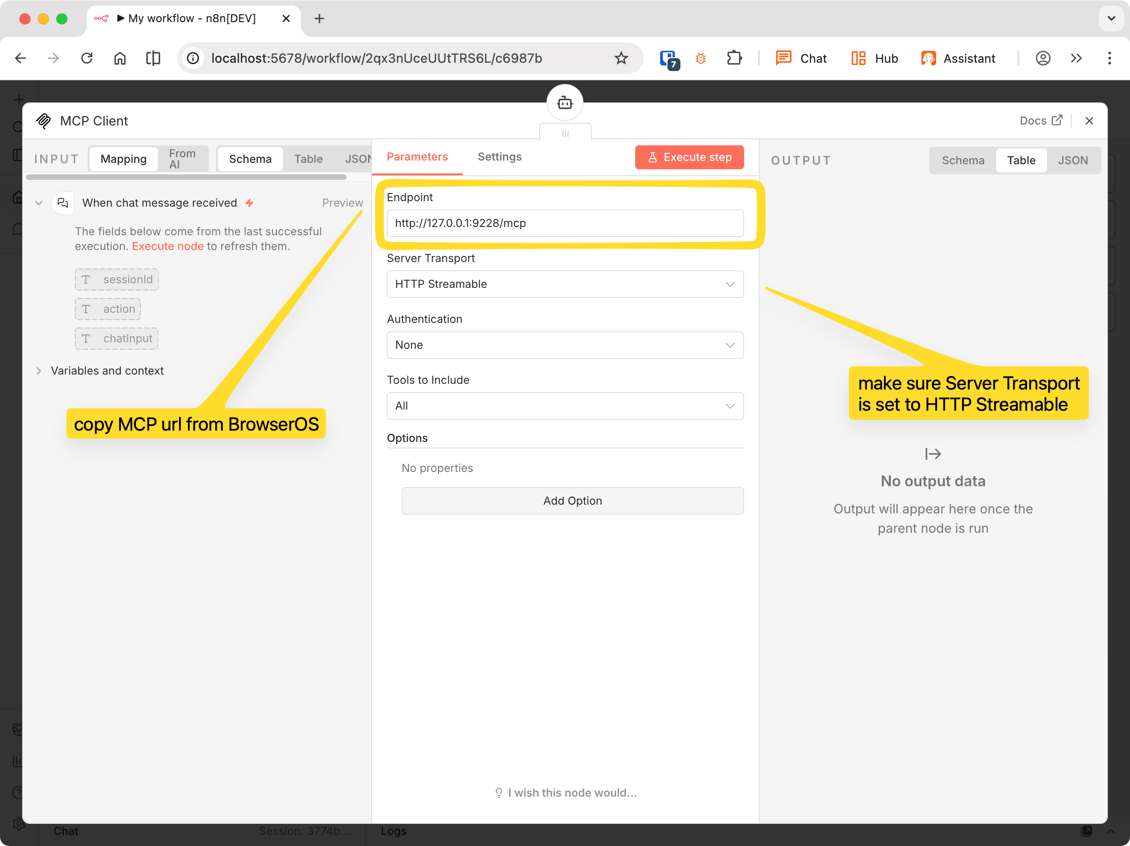Image resolution: width=1130 pixels, height=846 pixels.
Task: Select the Parameters tab
Action: tap(417, 157)
